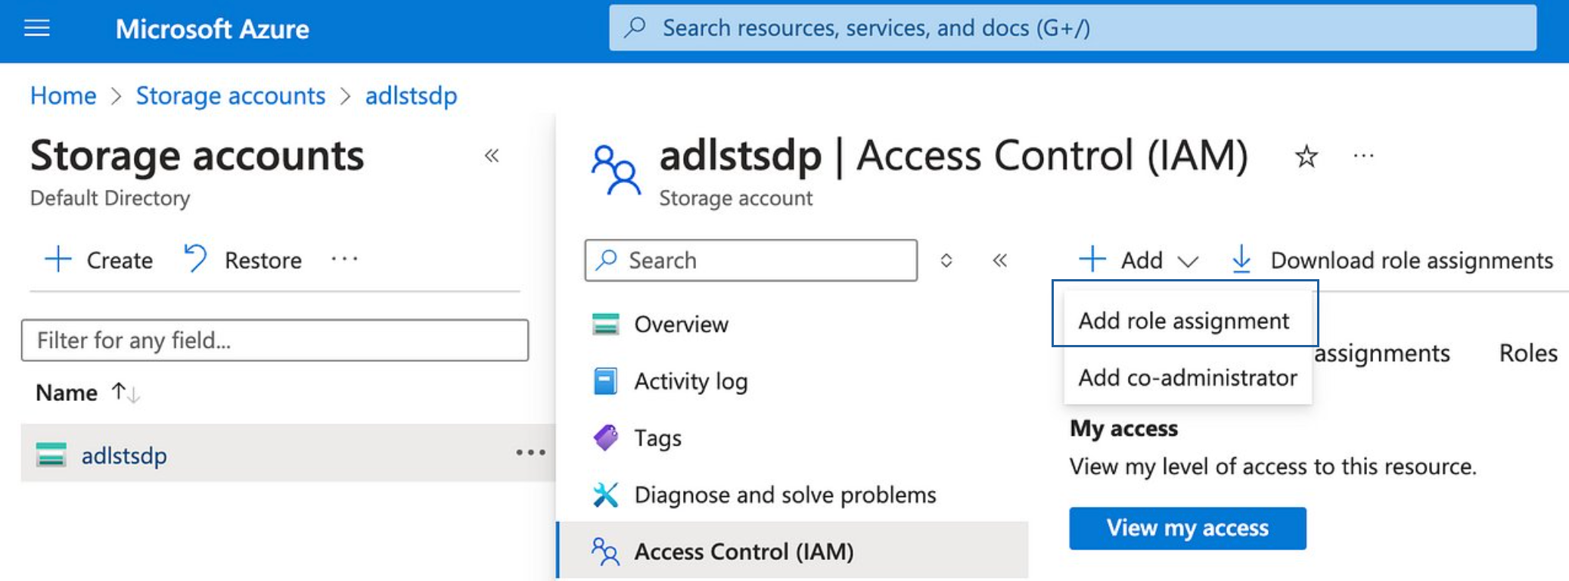This screenshot has width=1569, height=581.
Task: Choose Add role assignment
Action: (x=1184, y=321)
